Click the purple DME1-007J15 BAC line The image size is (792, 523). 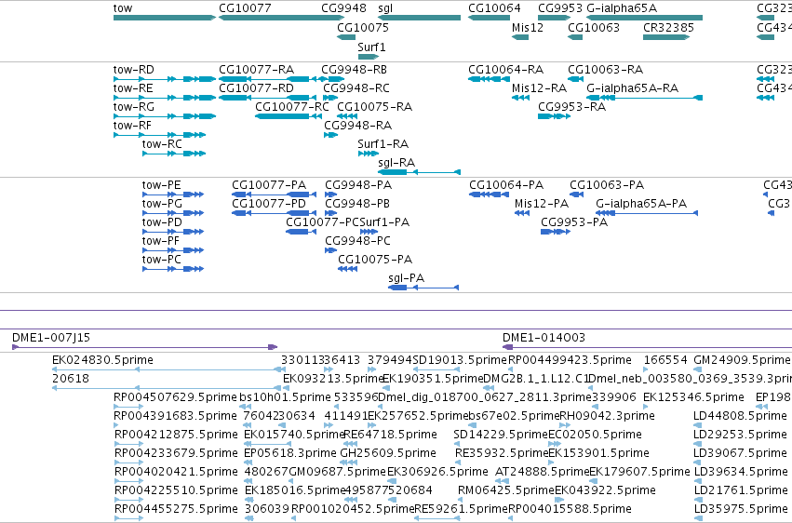tap(144, 347)
